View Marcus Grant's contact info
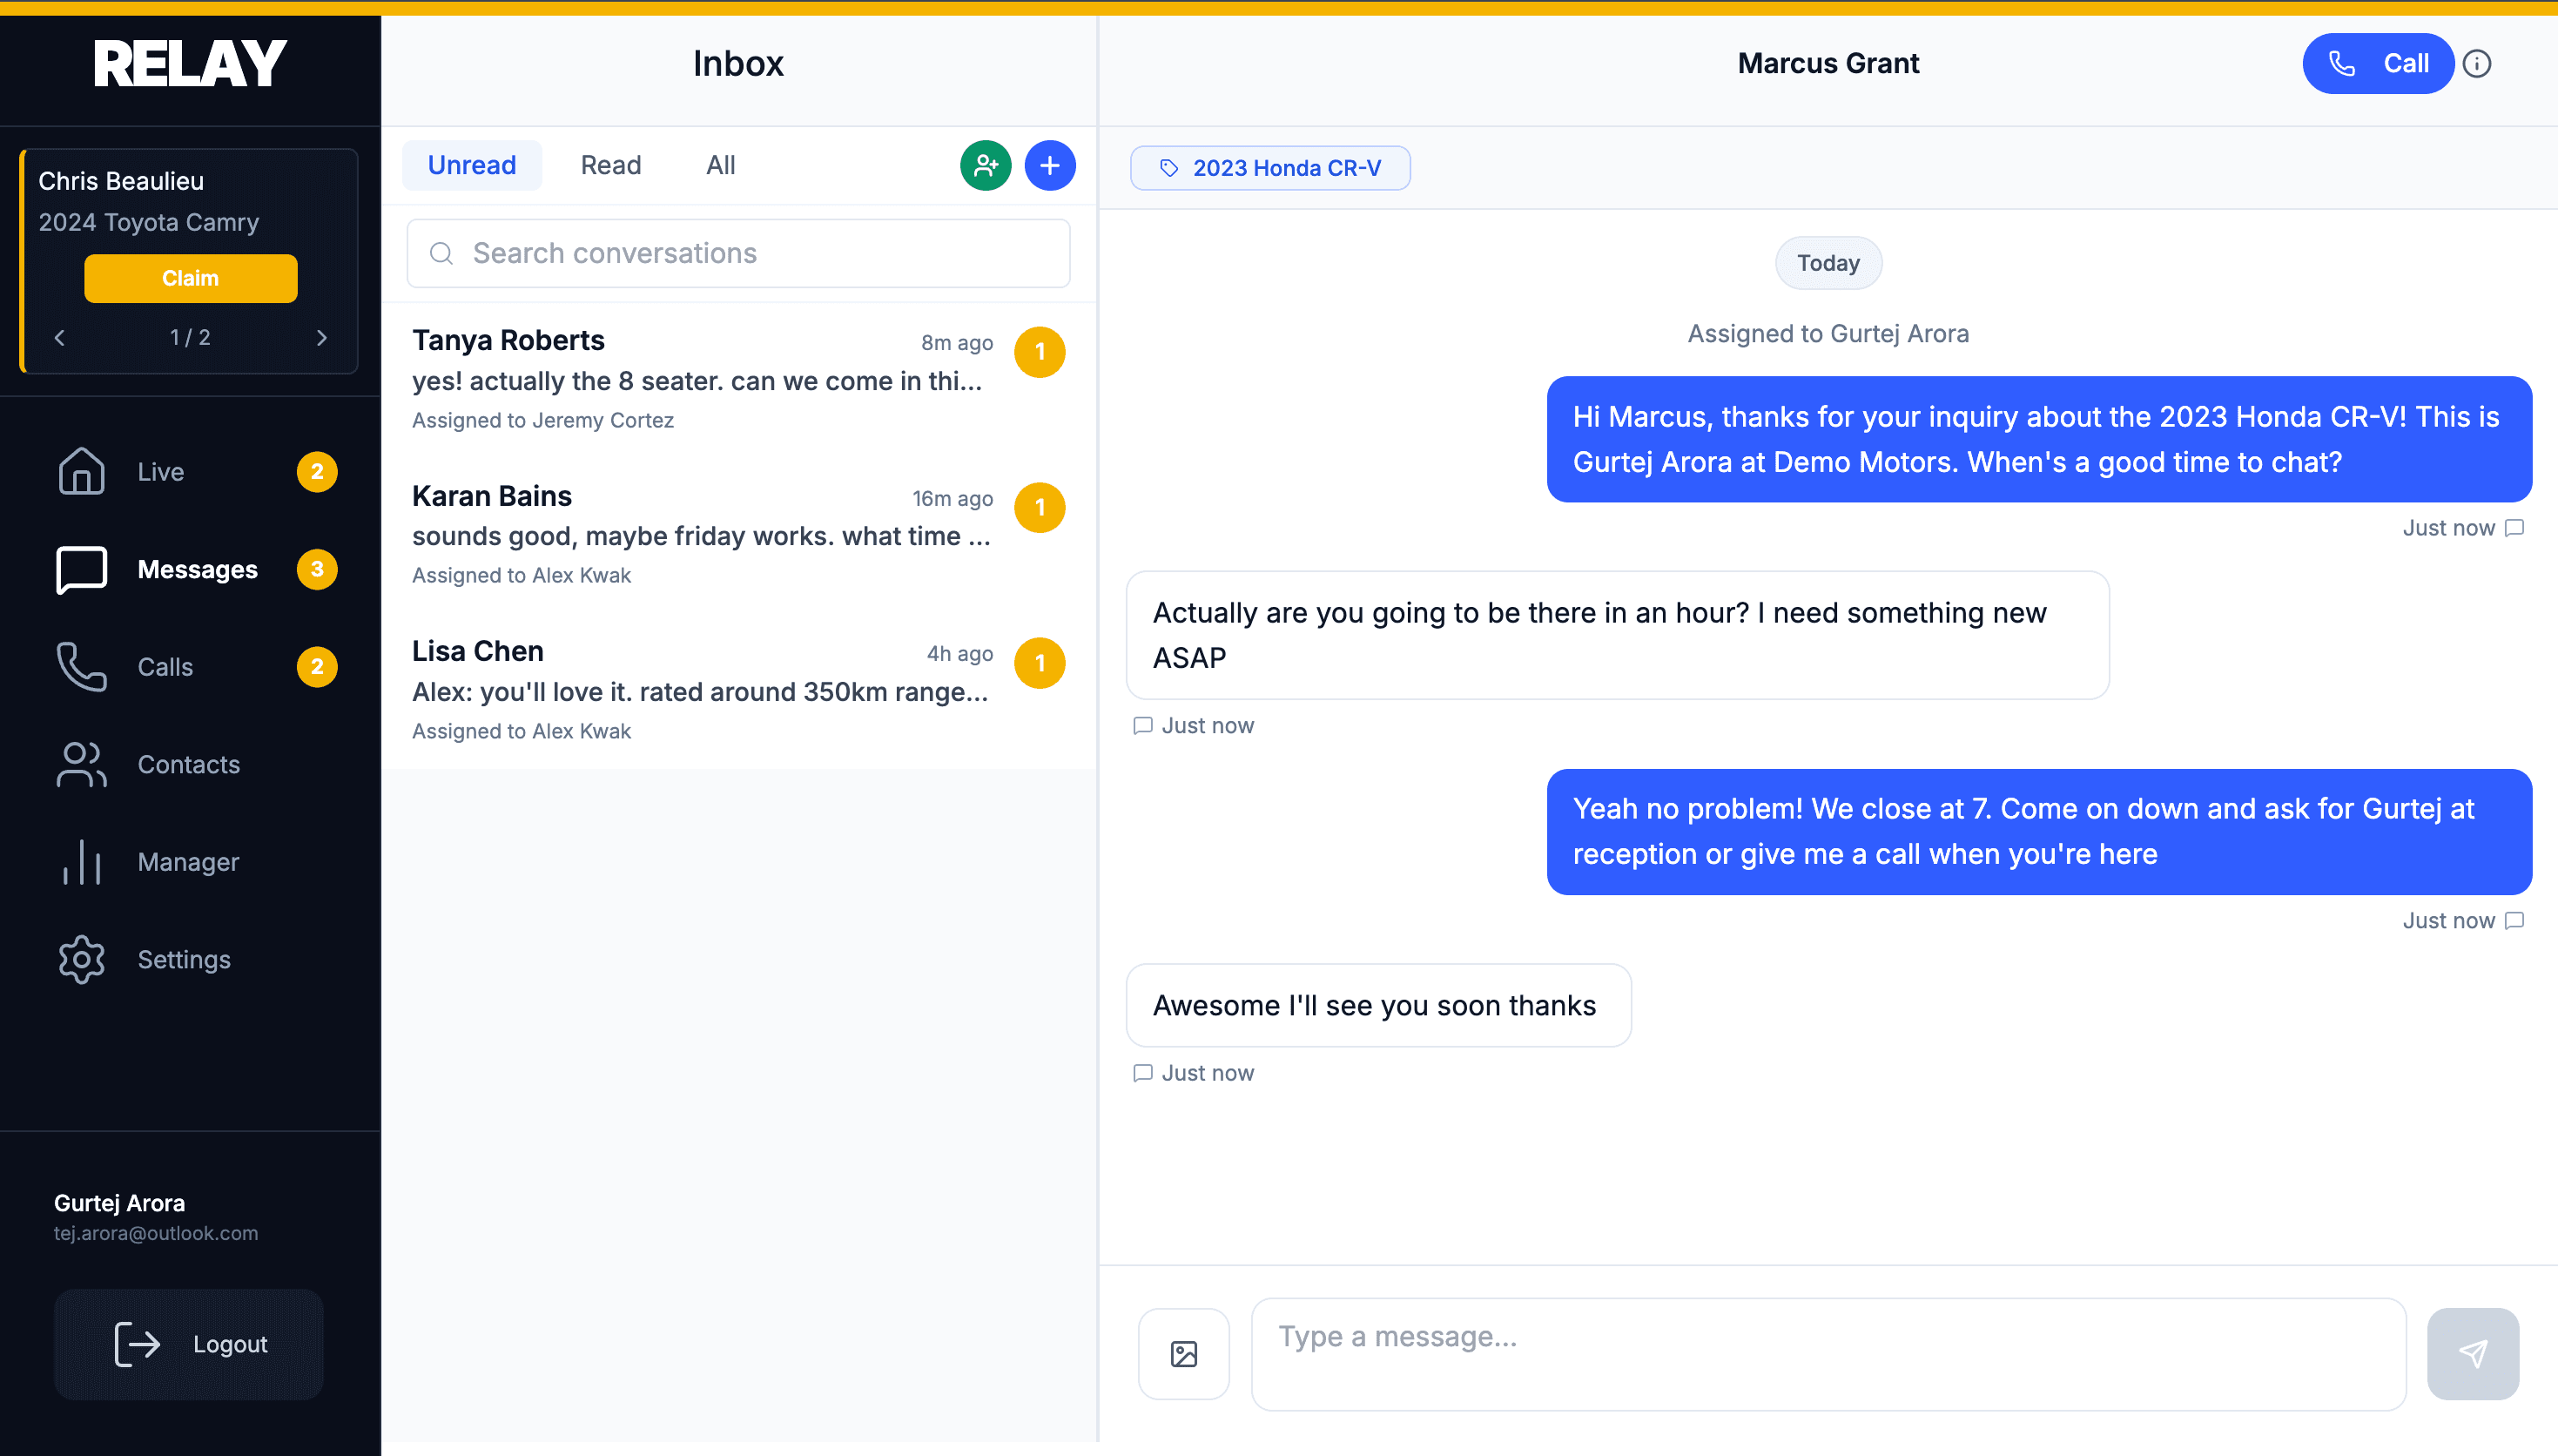 pyautogui.click(x=2478, y=63)
